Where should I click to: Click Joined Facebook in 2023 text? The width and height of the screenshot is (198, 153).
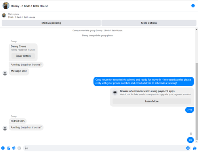[23, 50]
